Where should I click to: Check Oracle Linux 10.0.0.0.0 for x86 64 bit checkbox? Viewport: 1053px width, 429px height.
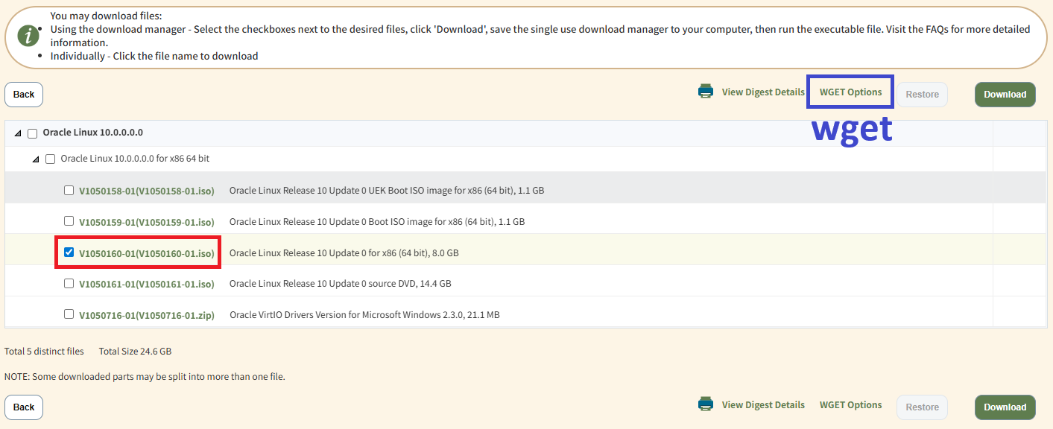pos(51,159)
